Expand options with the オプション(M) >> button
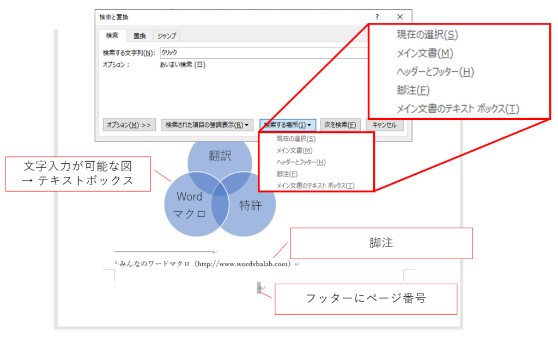 pos(129,125)
